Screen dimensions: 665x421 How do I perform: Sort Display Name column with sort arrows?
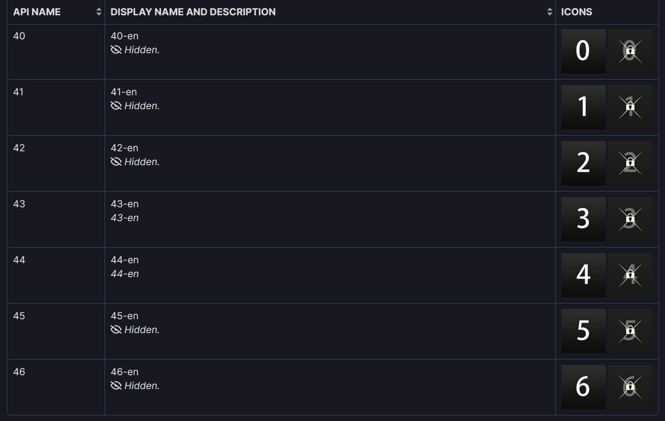[x=549, y=12]
